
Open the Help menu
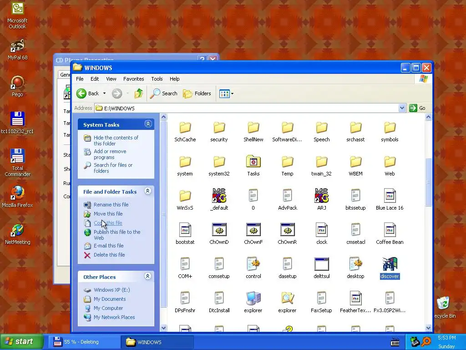tap(174, 79)
